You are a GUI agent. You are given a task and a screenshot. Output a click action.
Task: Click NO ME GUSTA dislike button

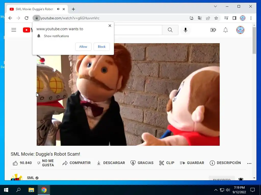click(x=46, y=163)
